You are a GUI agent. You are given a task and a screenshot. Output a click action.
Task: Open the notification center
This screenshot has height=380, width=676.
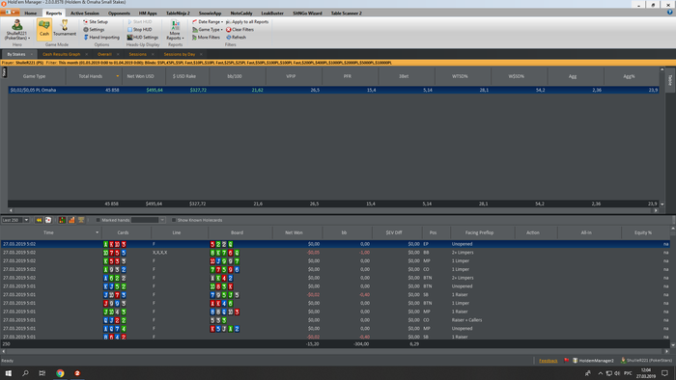664,373
